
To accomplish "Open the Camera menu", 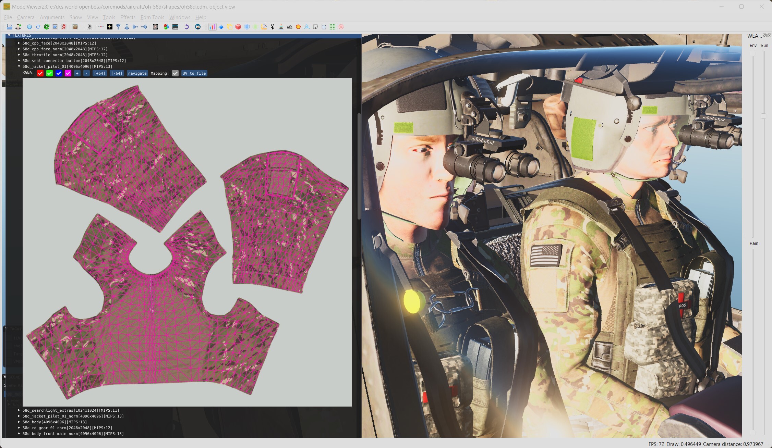I will [x=26, y=17].
